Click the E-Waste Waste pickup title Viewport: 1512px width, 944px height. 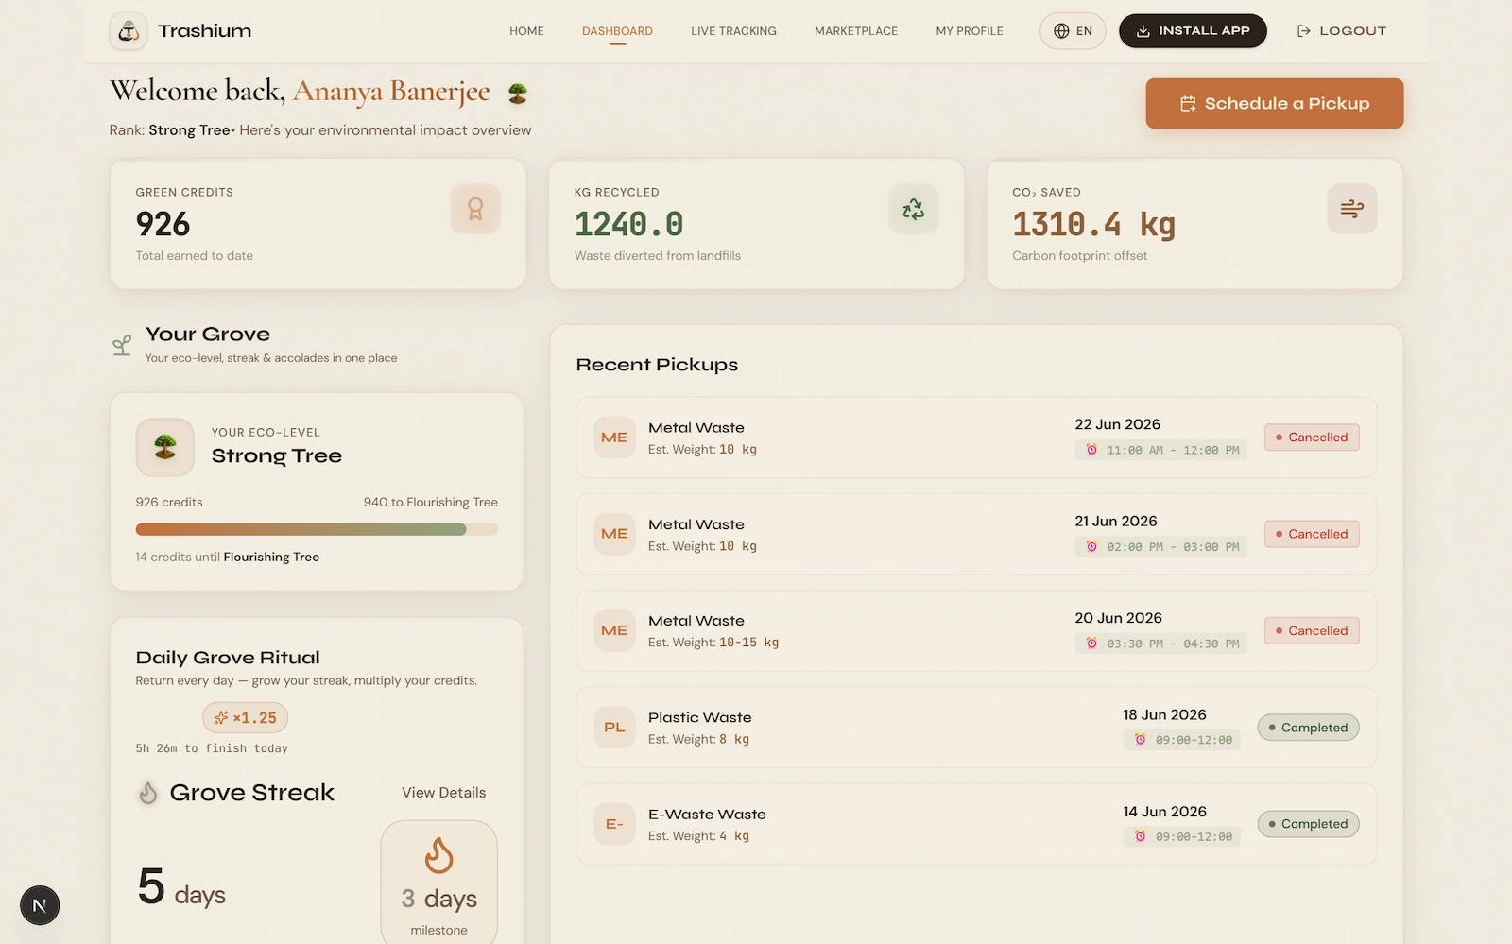(707, 815)
